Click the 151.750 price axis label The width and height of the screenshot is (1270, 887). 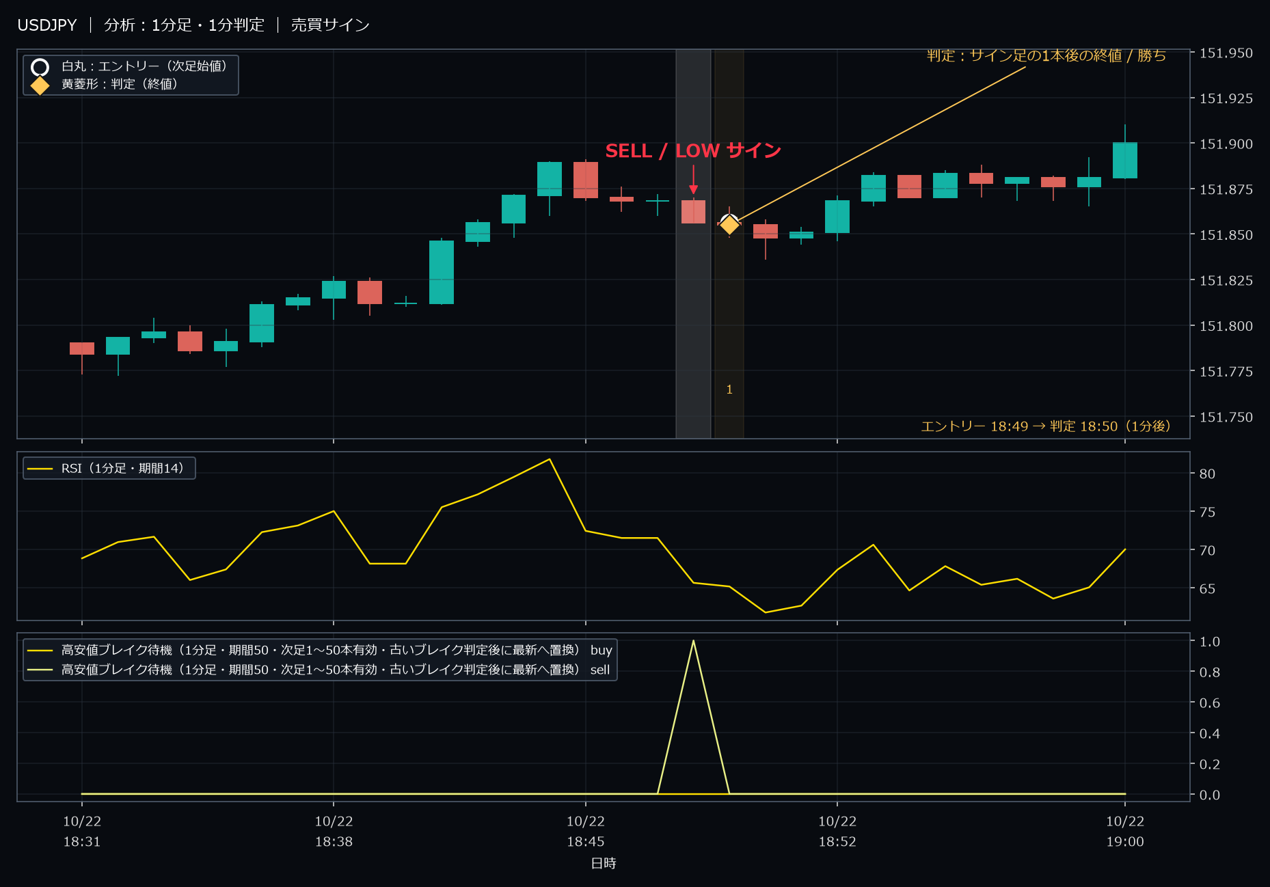(x=1226, y=417)
